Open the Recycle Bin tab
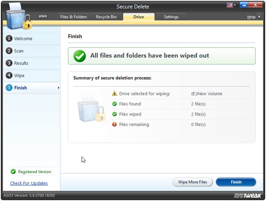The image size is (266, 201). click(105, 17)
